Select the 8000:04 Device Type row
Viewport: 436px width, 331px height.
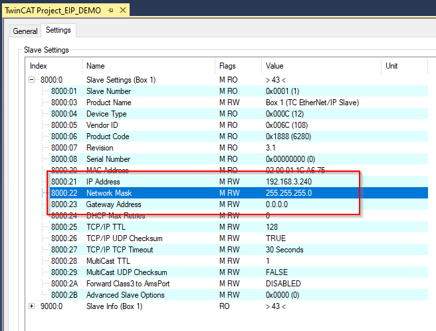pos(239,114)
